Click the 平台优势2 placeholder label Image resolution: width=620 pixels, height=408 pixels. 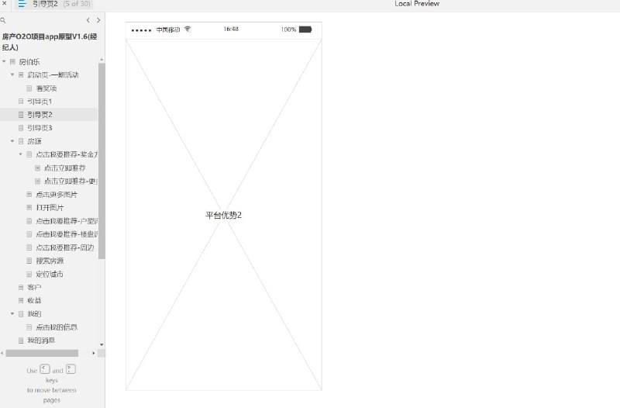coord(223,216)
